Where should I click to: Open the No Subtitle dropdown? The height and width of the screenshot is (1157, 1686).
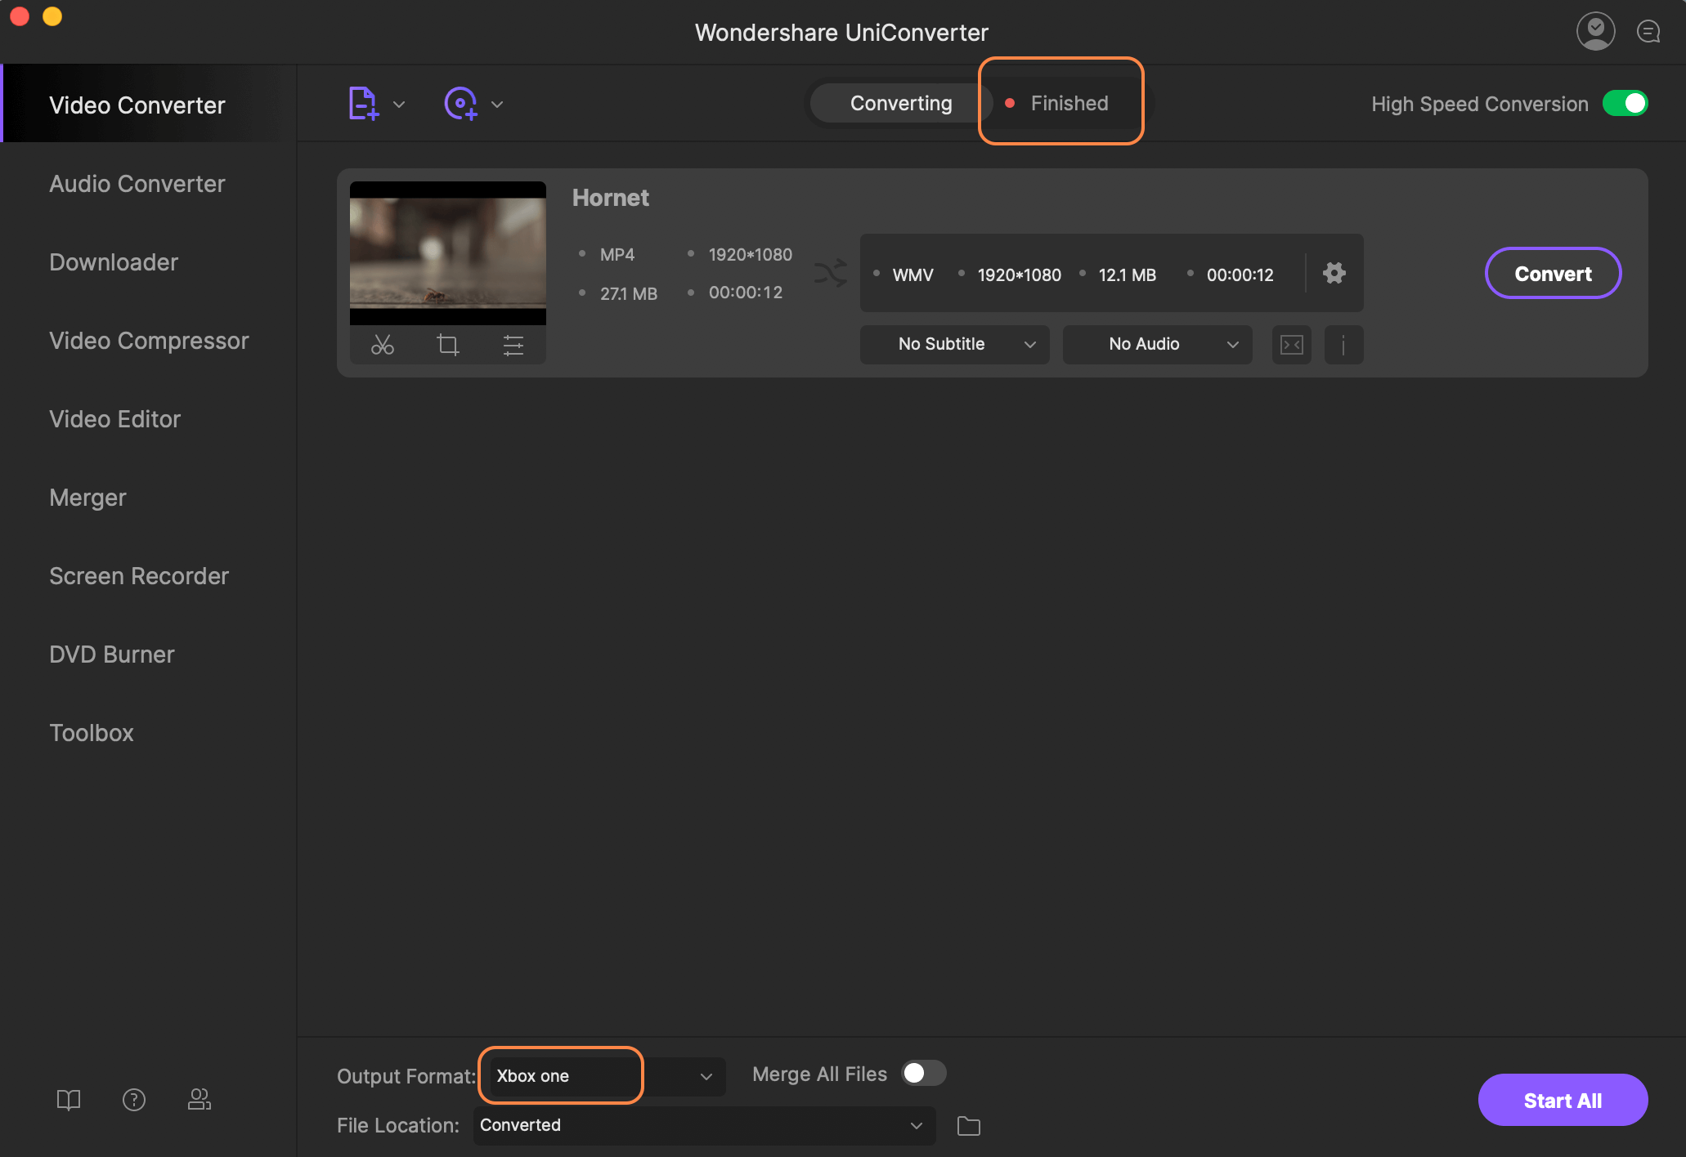pos(955,344)
